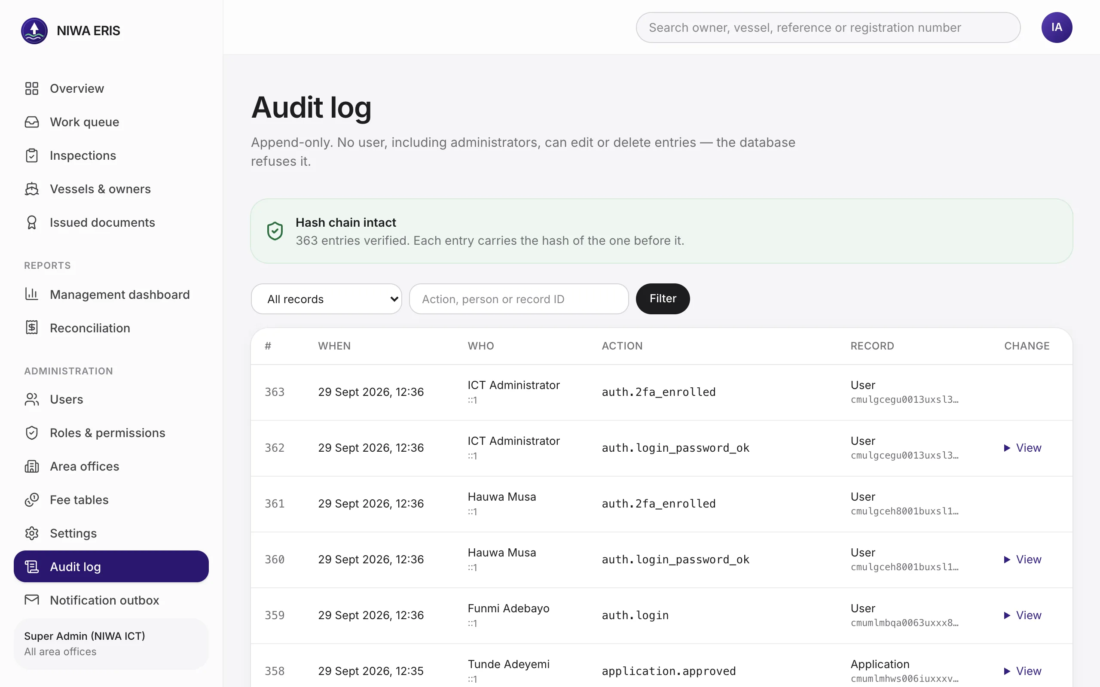Focus the global search owner/vessel field

(x=828, y=27)
